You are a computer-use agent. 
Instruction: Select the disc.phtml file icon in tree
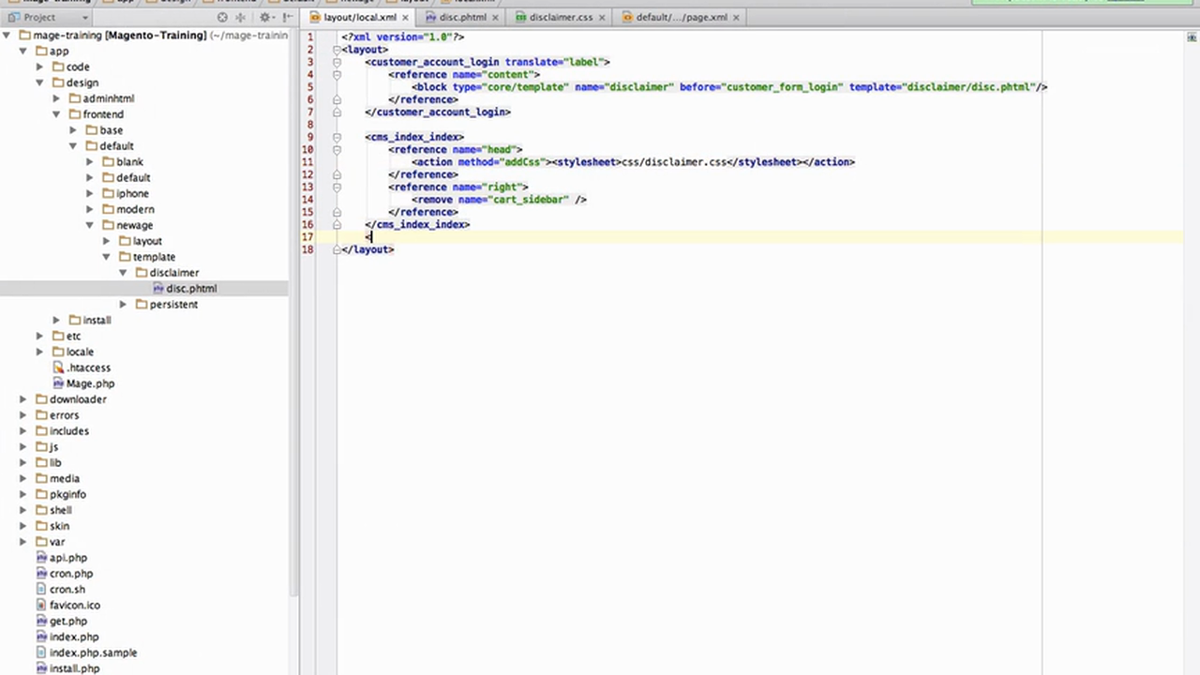(157, 288)
